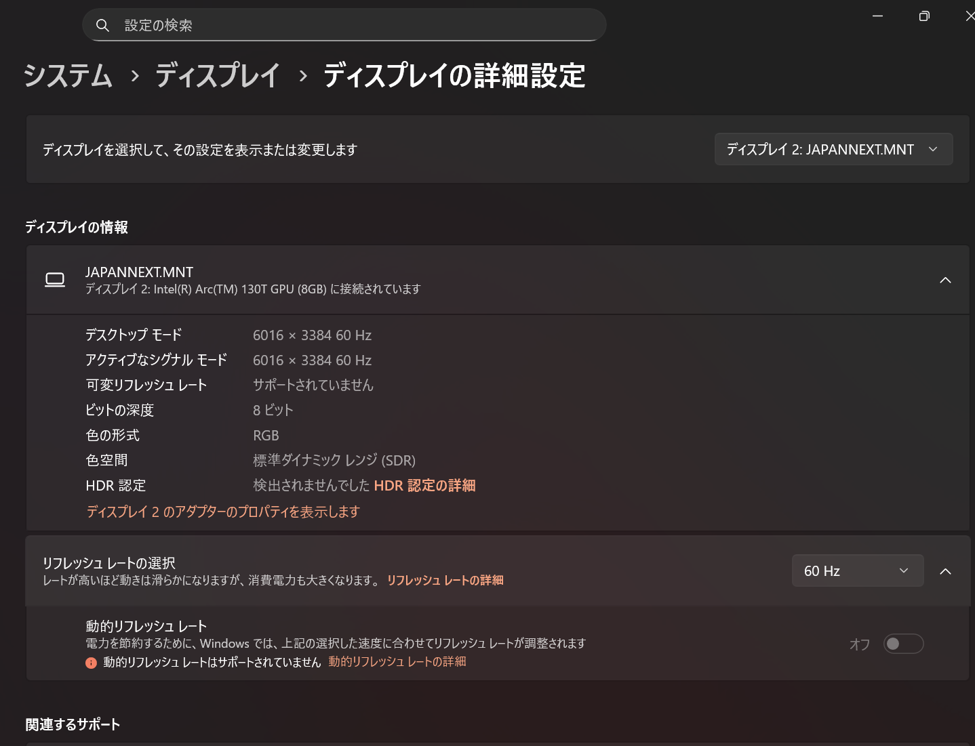Click the 関連するサポート section heading
This screenshot has height=746, width=975.
coord(73,724)
